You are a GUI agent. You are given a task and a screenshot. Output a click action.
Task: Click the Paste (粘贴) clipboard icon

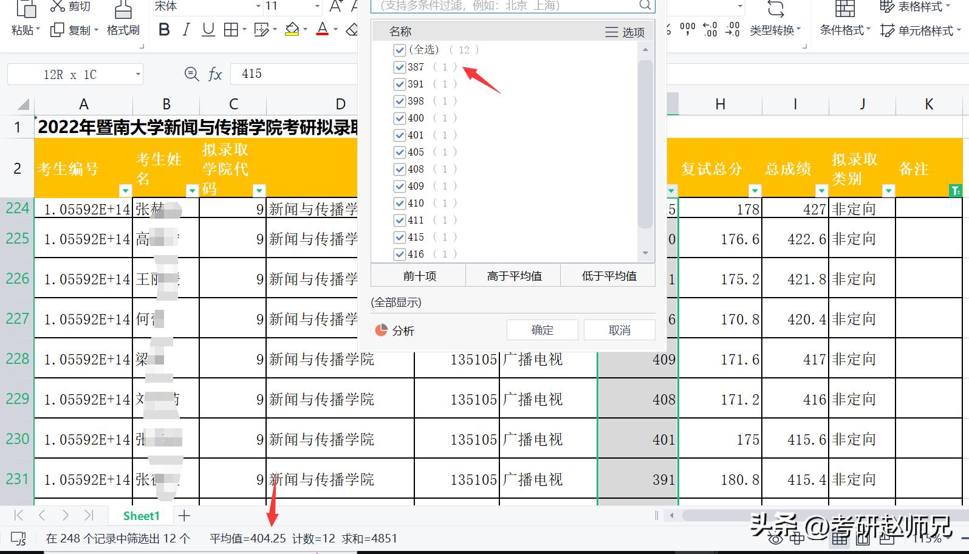click(x=26, y=9)
